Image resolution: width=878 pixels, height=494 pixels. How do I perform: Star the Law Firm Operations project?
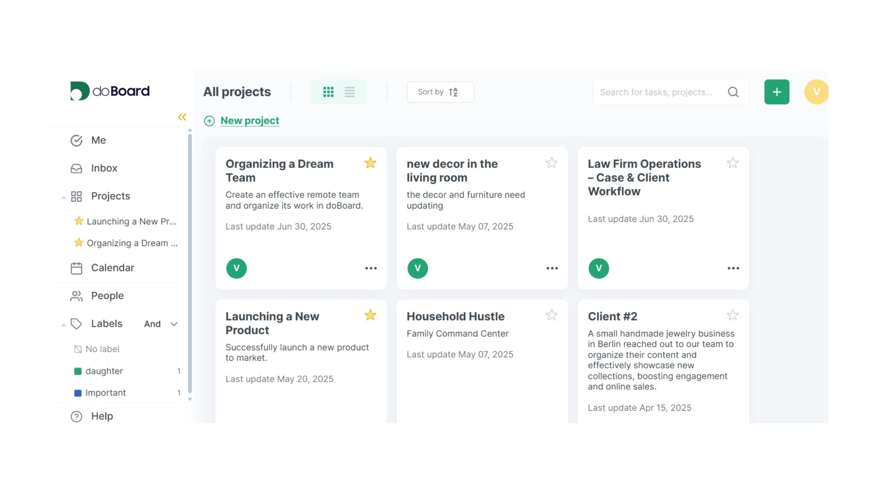point(733,163)
